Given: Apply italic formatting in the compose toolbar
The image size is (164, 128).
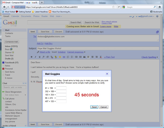Looking at the screenshot, I should tap(36, 57).
